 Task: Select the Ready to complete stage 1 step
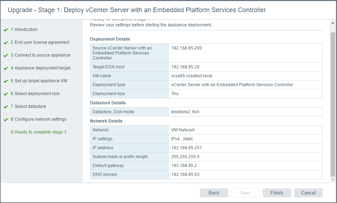[x=38, y=132]
